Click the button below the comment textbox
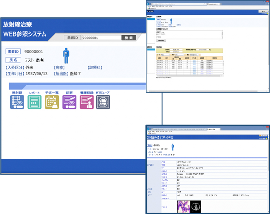This screenshot has height=214, width=270. pyautogui.click(x=161, y=41)
